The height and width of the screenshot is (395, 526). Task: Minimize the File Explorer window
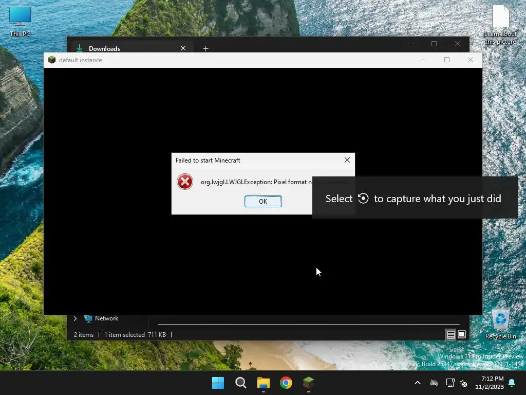pyautogui.click(x=411, y=44)
